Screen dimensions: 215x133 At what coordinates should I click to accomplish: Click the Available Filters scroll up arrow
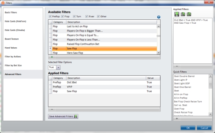(158, 26)
